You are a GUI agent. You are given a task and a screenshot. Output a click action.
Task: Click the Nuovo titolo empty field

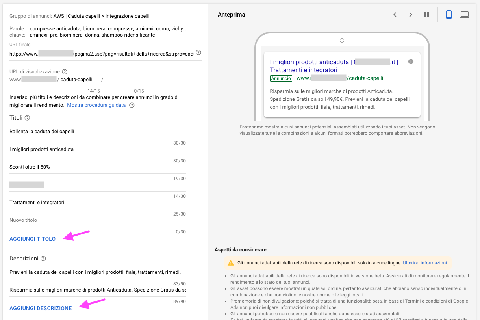(x=98, y=220)
